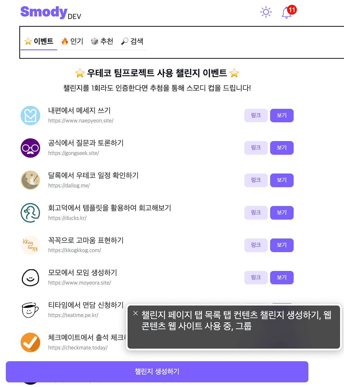Open notifications bell with 11 badge
This screenshot has width=344, height=387.
tap(287, 12)
